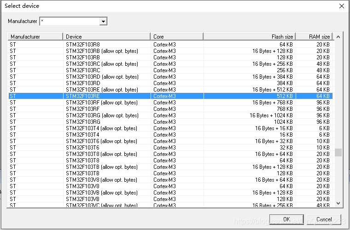
Task: Click the 16 Bytes + 768 KB cell
Action: pyautogui.click(x=273, y=103)
